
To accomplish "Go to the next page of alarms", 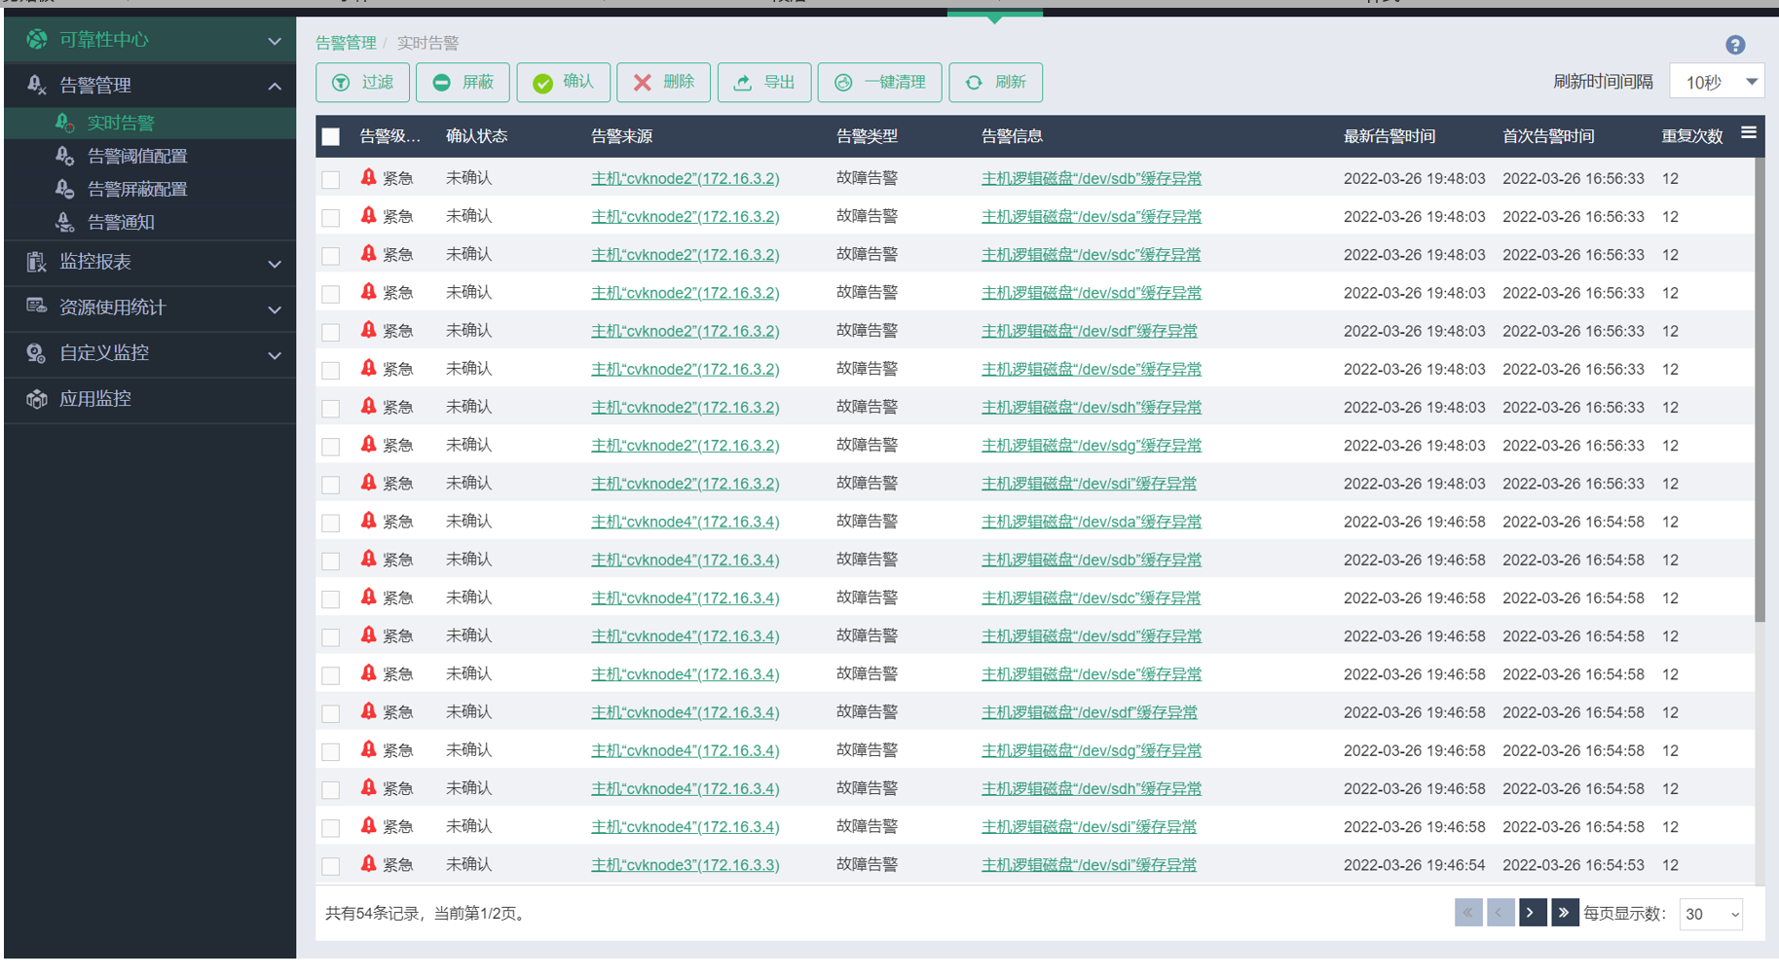I will pyautogui.click(x=1531, y=913).
